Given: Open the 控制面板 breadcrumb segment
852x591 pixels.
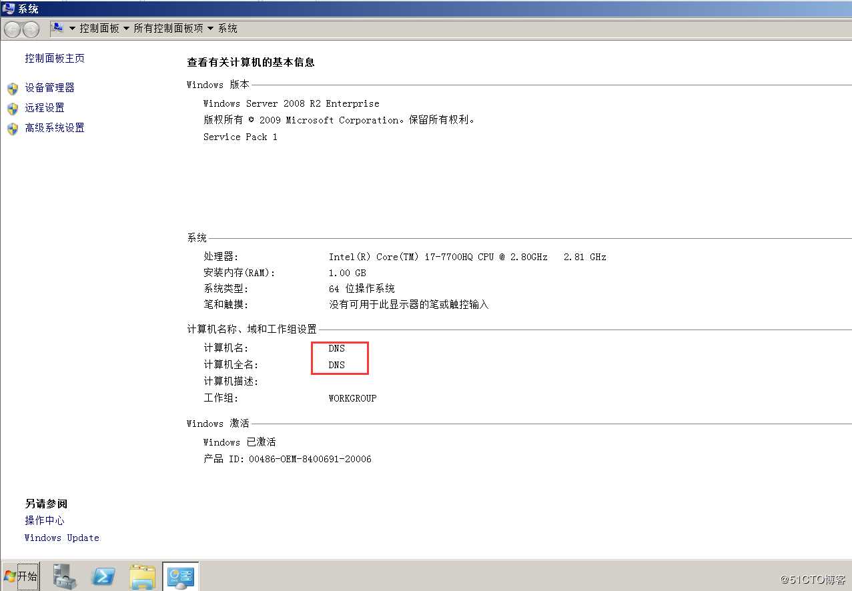Looking at the screenshot, I should [x=99, y=29].
